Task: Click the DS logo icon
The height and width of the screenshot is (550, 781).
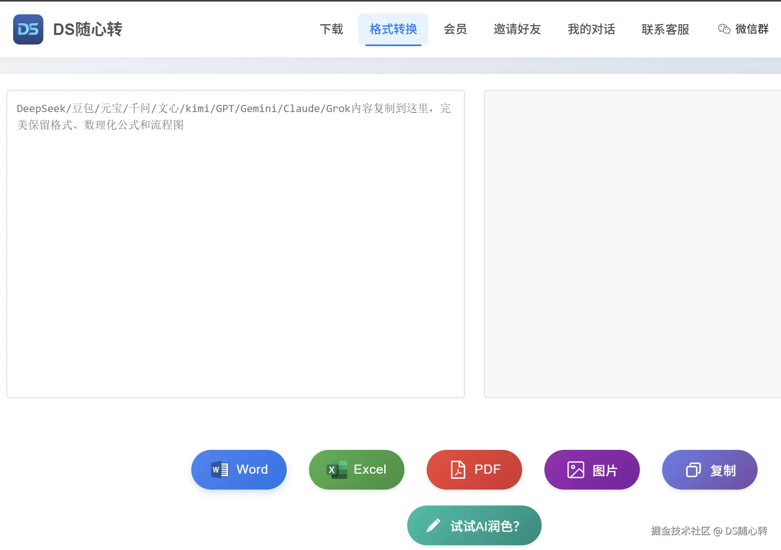Action: 28,29
